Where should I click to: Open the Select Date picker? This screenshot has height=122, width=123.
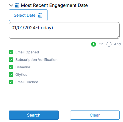click(x=28, y=15)
